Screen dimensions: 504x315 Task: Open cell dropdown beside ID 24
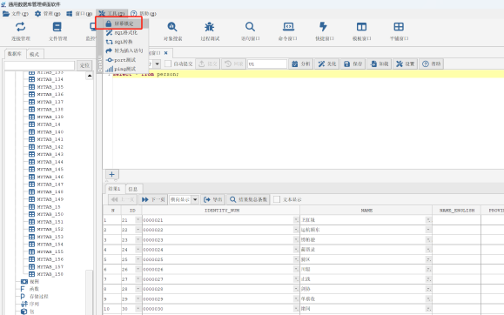(138, 250)
